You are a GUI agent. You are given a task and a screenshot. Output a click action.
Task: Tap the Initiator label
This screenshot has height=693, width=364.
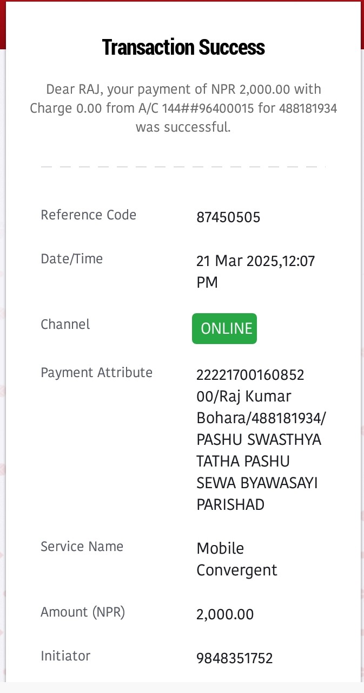pos(65,656)
